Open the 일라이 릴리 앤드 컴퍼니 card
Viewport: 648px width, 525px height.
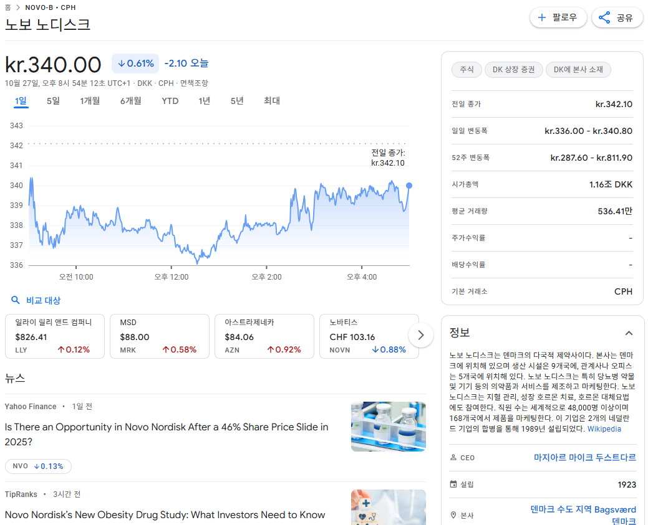(x=54, y=336)
